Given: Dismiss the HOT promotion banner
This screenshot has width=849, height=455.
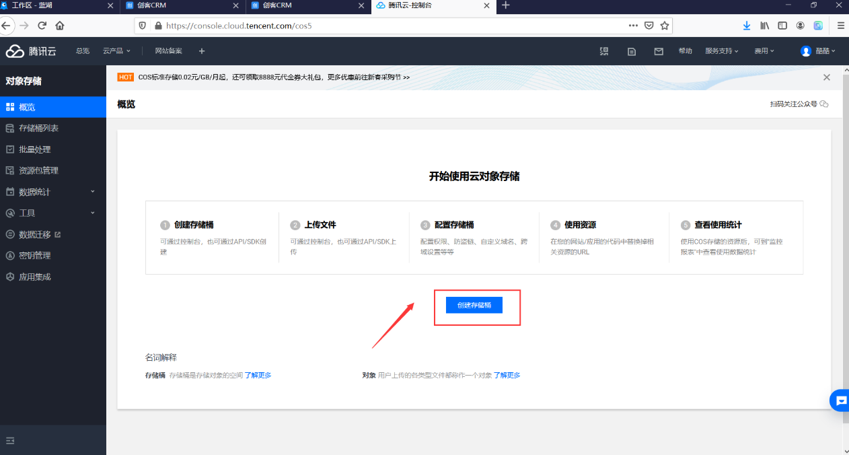Looking at the screenshot, I should [x=827, y=77].
